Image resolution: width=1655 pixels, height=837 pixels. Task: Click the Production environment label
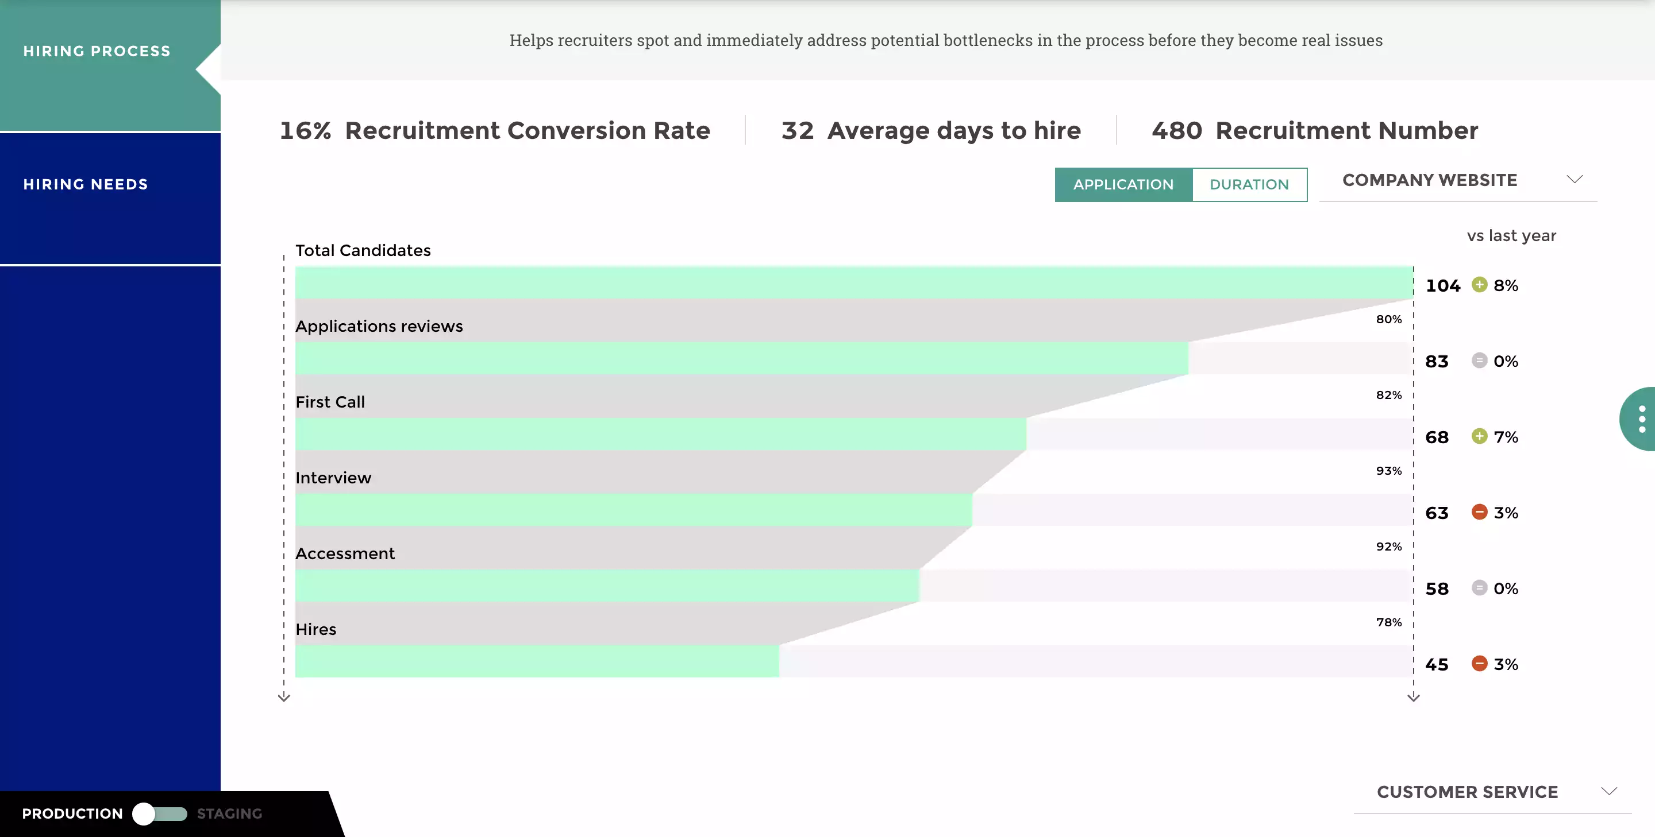72,814
